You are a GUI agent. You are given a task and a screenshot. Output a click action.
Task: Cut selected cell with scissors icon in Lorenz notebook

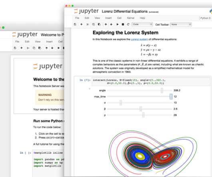pyautogui.click(x=88, y=24)
